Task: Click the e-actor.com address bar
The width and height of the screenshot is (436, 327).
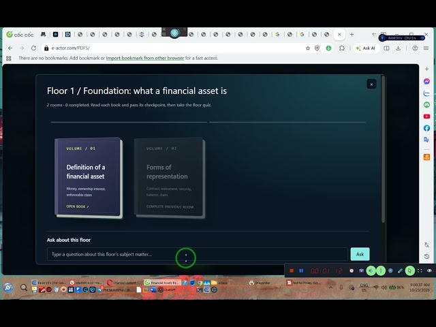Action: tap(172, 48)
